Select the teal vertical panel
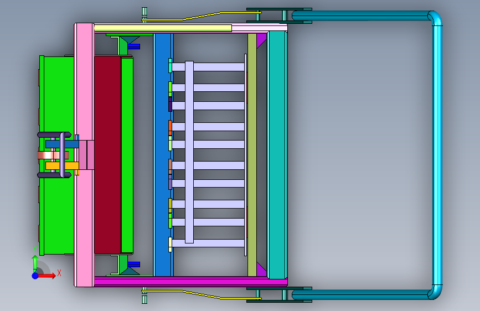Viewport: 480px width, 311px height. coord(277,155)
